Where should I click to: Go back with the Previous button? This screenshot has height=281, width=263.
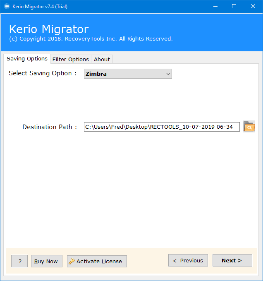click(x=188, y=260)
